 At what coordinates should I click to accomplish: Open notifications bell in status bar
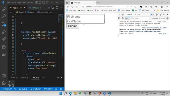(x=61, y=89)
